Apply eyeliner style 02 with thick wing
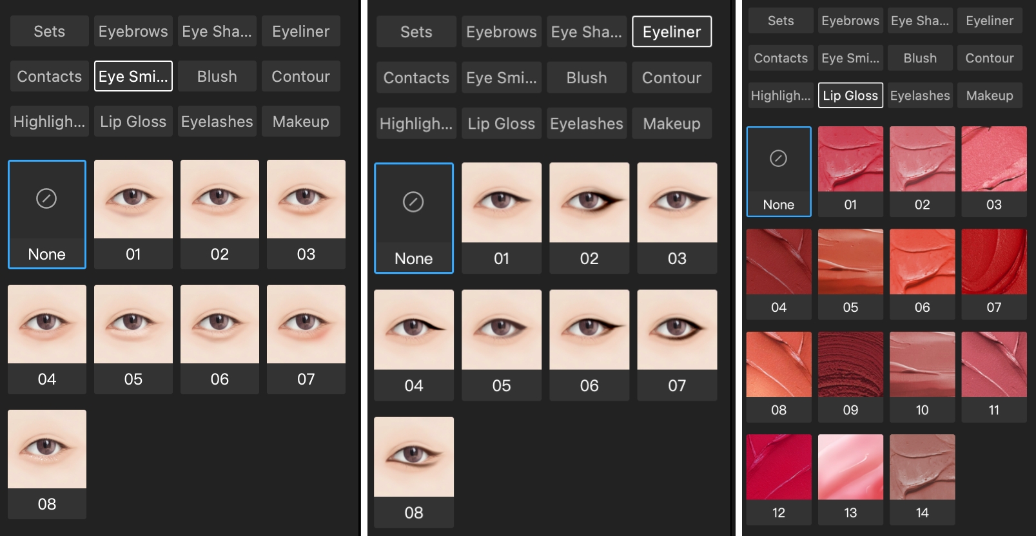 (589, 217)
